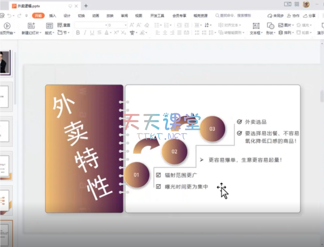Click the check mark beside 外卖选品
Image resolution: width=324 pixels, height=247 pixels.
239,122
